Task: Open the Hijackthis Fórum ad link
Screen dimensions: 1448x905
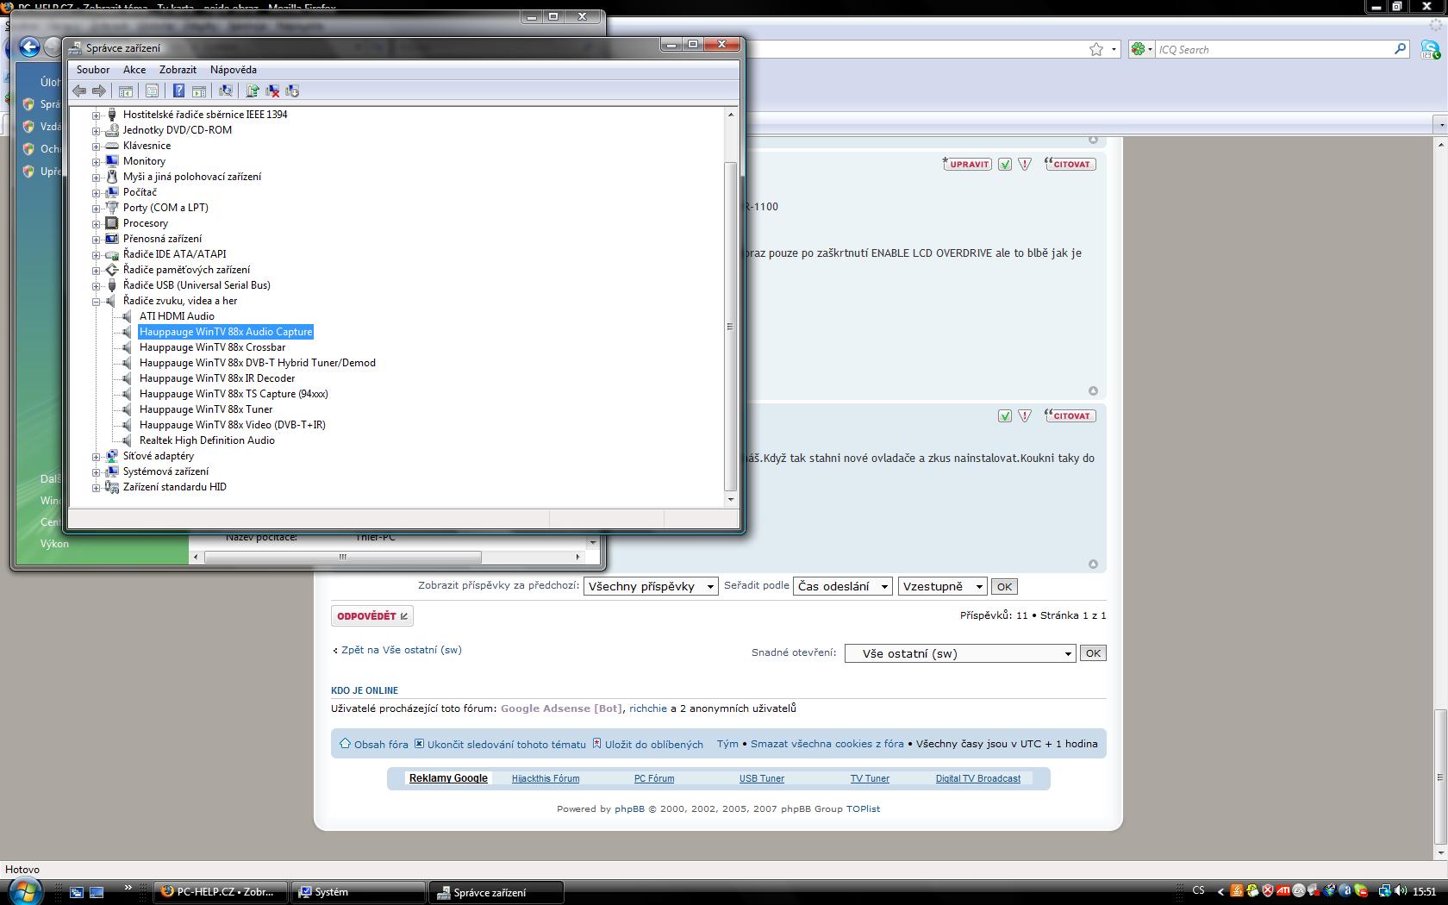Action: pos(546,778)
